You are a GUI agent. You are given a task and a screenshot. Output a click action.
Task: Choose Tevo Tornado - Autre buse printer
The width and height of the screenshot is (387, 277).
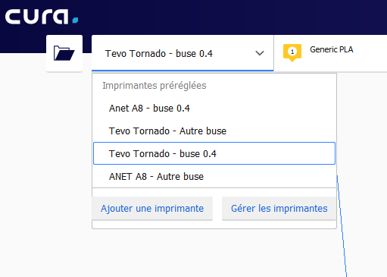(214, 131)
